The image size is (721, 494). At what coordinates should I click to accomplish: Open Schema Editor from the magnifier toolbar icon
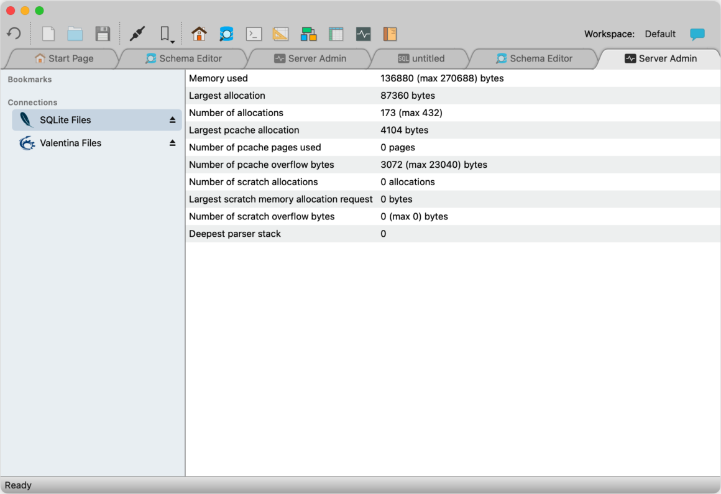(226, 34)
